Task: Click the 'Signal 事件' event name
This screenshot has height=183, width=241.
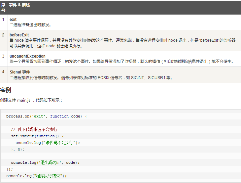Action: click(20, 72)
